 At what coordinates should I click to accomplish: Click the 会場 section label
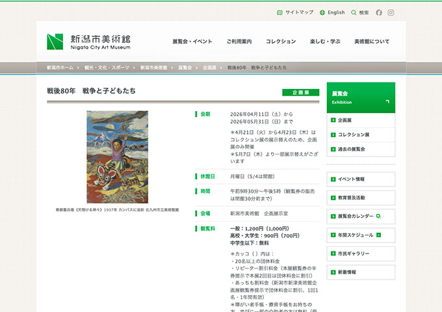pyautogui.click(x=205, y=214)
